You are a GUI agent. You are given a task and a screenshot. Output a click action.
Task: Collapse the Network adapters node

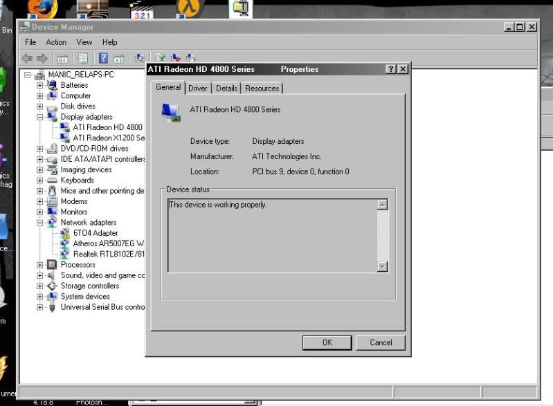pos(40,223)
